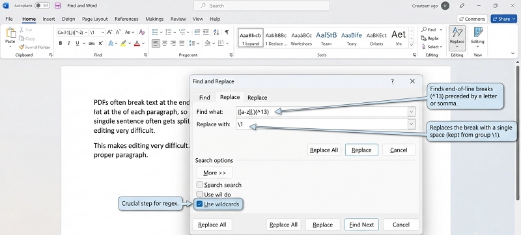Open the Review ribbon tab
The image size is (521, 235).
178,19
